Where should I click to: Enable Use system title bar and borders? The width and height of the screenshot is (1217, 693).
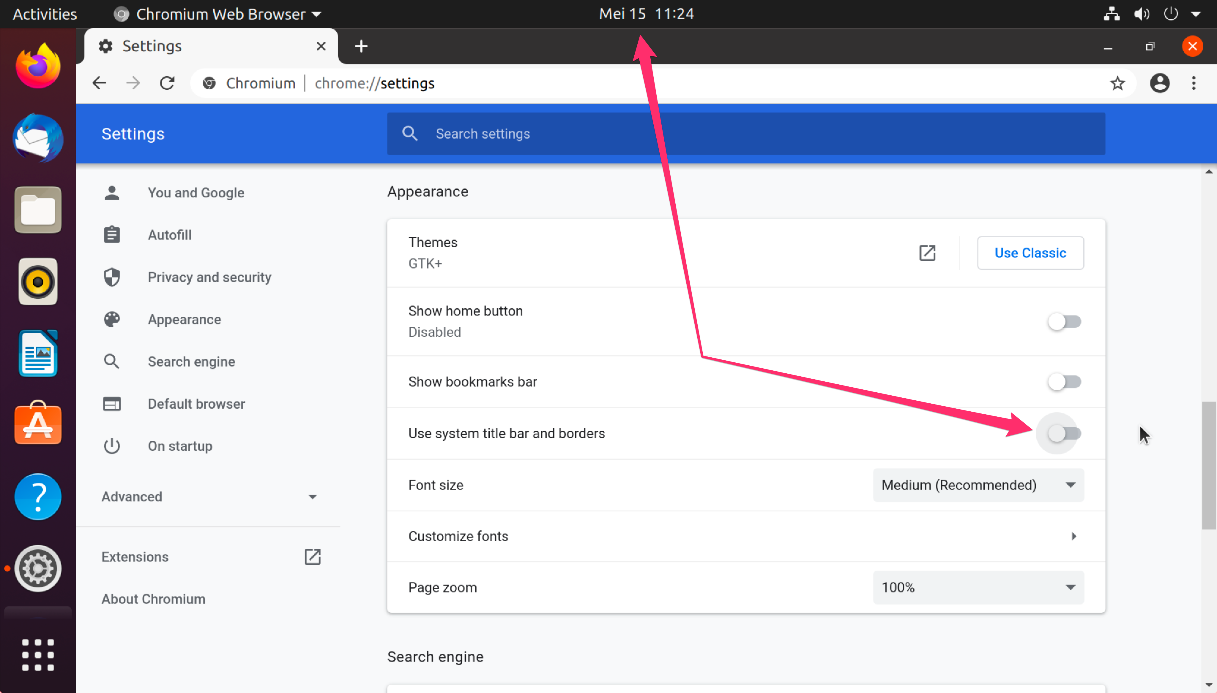[x=1064, y=434]
